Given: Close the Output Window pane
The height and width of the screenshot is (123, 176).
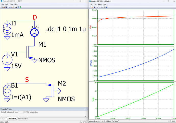Looking at the screenshot, I should click(x=87, y=109).
